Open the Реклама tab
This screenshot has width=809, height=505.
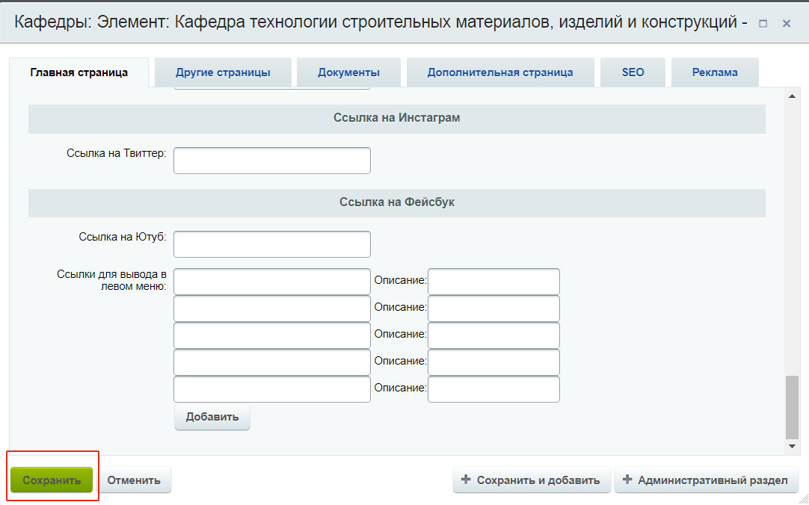(x=715, y=72)
